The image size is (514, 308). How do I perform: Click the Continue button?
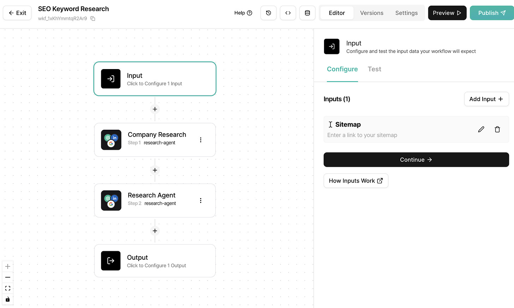416,160
